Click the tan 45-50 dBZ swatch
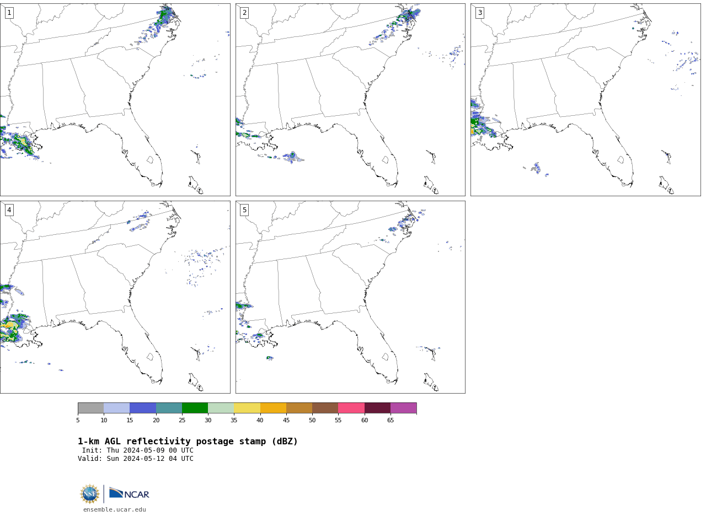The height and width of the screenshot is (516, 706). [x=299, y=408]
